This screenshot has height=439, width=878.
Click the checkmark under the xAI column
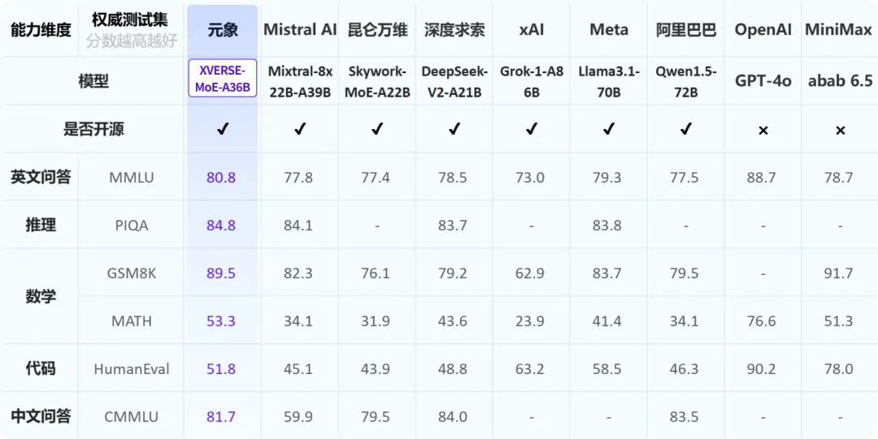[532, 129]
